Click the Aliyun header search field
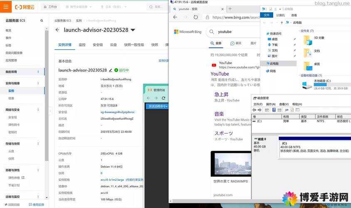This screenshot has height=208, width=351. click(157, 7)
